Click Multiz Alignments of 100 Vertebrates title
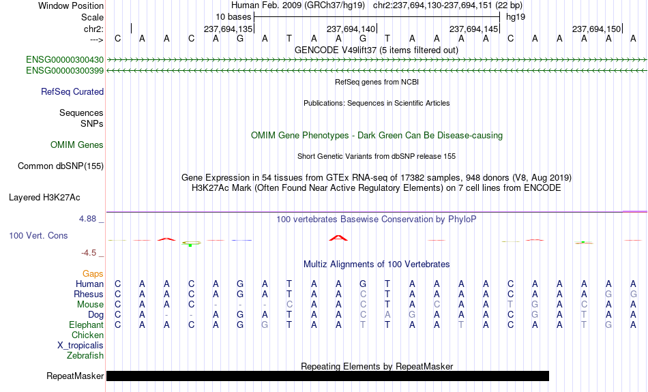The image size is (648, 392). click(377, 265)
